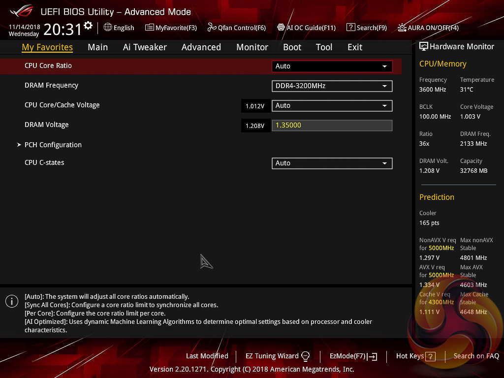Open the CPU C-states dropdown
The width and height of the screenshot is (504, 378).
(x=332, y=163)
